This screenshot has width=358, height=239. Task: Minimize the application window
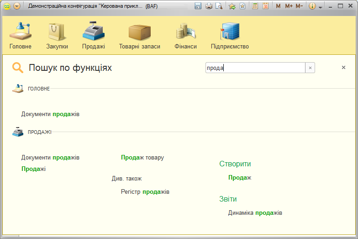(x=330, y=6)
